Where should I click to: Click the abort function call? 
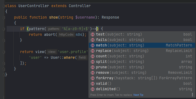pos(50,34)
